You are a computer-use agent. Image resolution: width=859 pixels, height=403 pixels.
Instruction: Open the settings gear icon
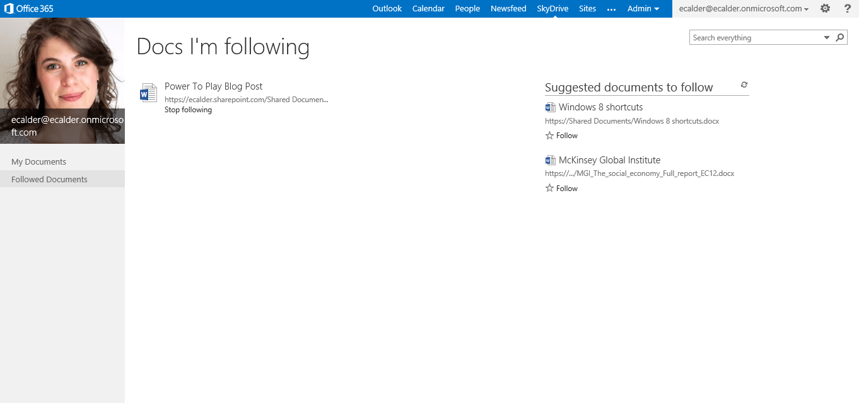click(825, 8)
